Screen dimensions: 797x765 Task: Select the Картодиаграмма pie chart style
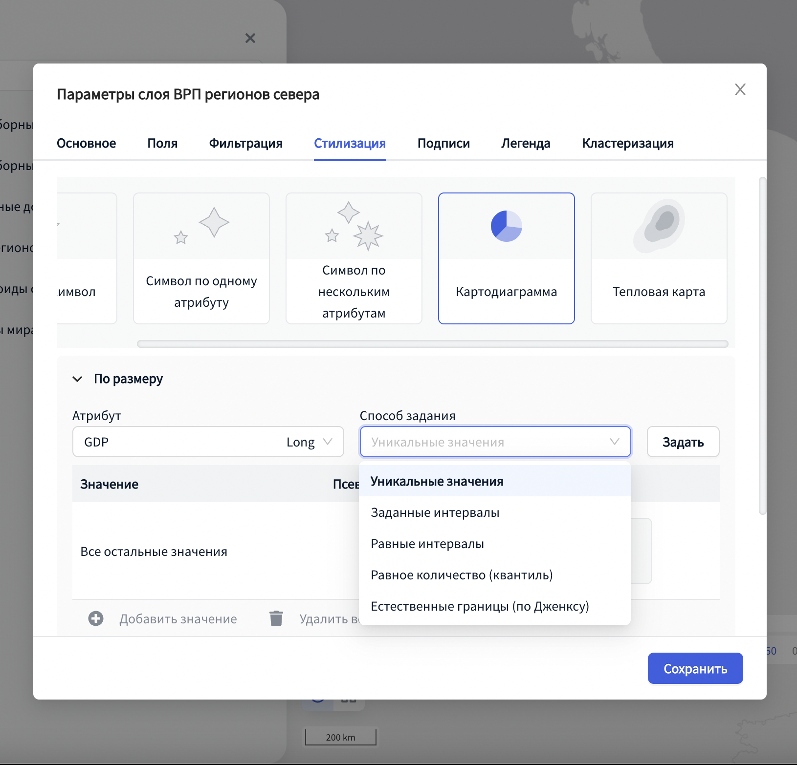coord(506,258)
